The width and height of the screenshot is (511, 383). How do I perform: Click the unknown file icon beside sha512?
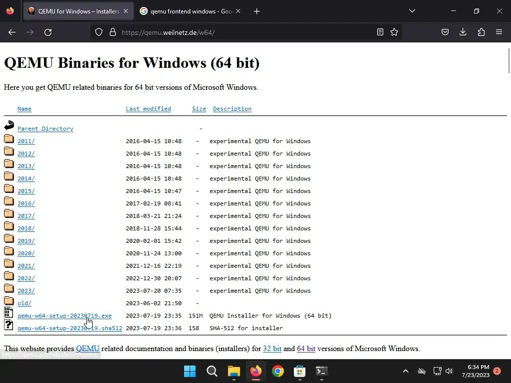coord(8,325)
